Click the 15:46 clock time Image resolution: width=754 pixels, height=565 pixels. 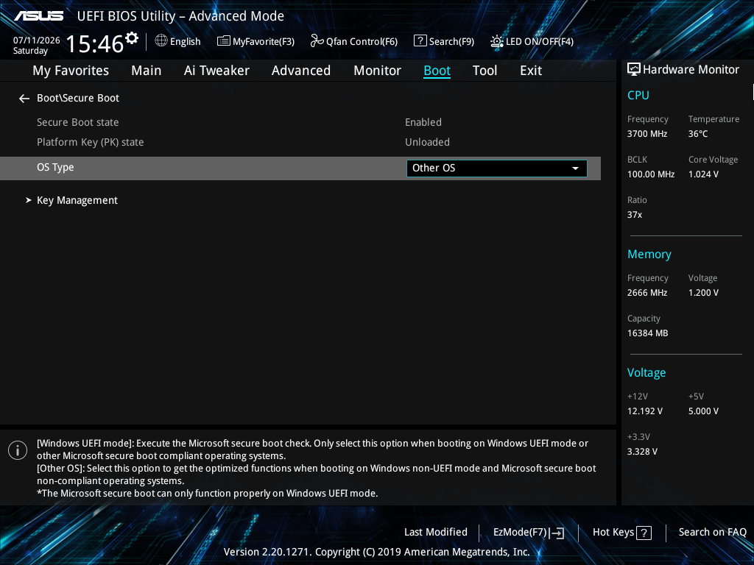(95, 43)
